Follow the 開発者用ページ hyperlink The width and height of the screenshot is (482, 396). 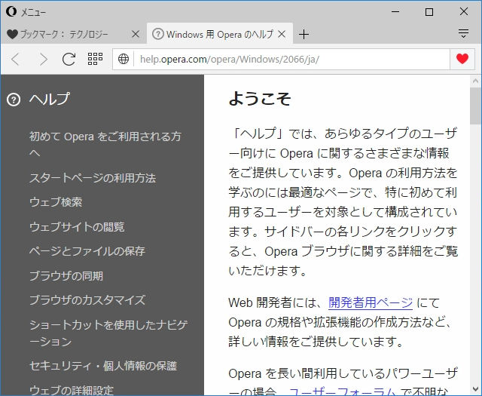[x=371, y=303]
